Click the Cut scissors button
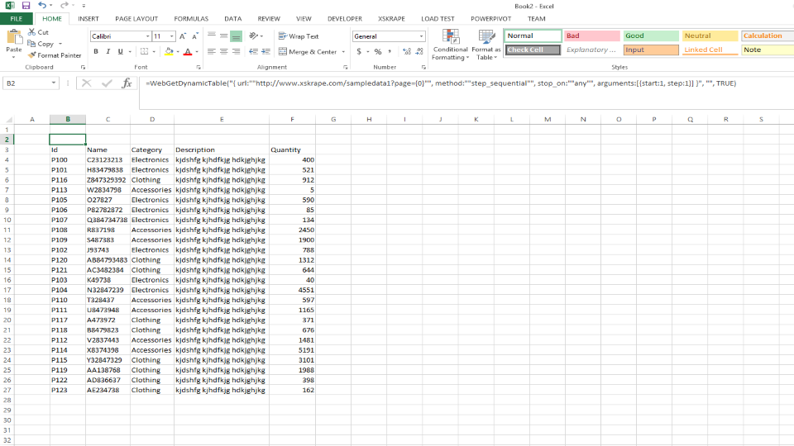Screen dimensions: 794x446 [x=39, y=32]
